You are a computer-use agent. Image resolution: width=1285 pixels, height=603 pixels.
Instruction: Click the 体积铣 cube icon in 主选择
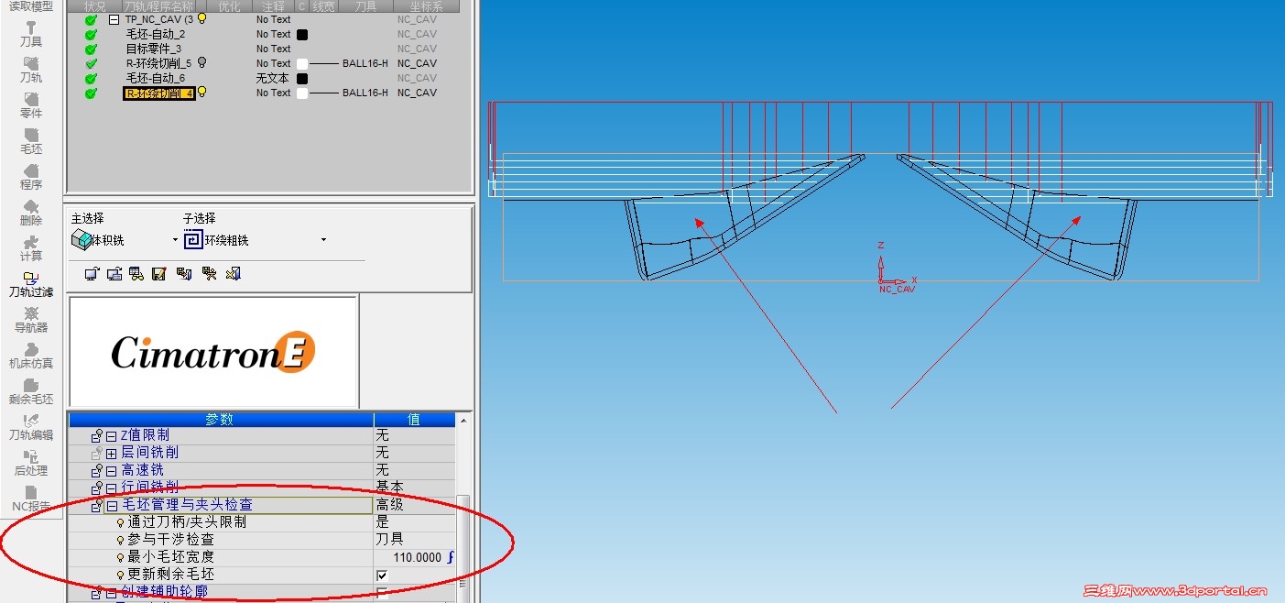tap(80, 240)
